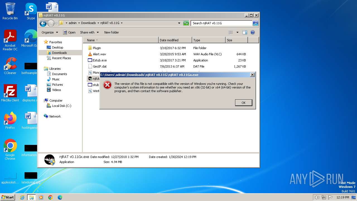Select the Plugin folder
The width and height of the screenshot is (357, 201).
tap(97, 48)
